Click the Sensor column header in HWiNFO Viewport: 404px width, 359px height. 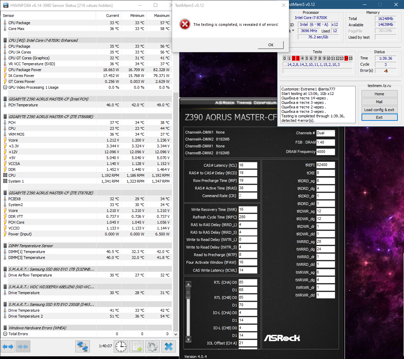pos(48,16)
